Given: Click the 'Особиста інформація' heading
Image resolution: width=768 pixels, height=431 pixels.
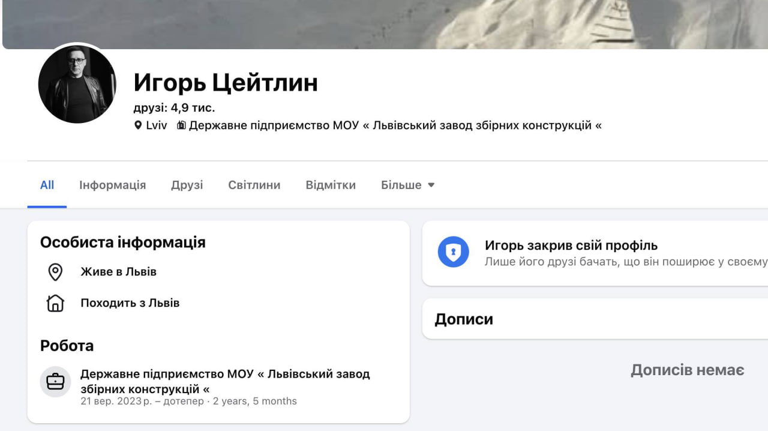Looking at the screenshot, I should tap(123, 243).
